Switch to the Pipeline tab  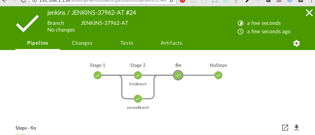tap(38, 43)
